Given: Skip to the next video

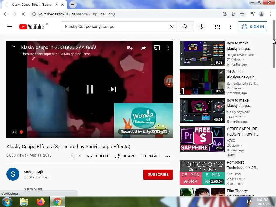Looking at the screenshot, I should (113, 89).
